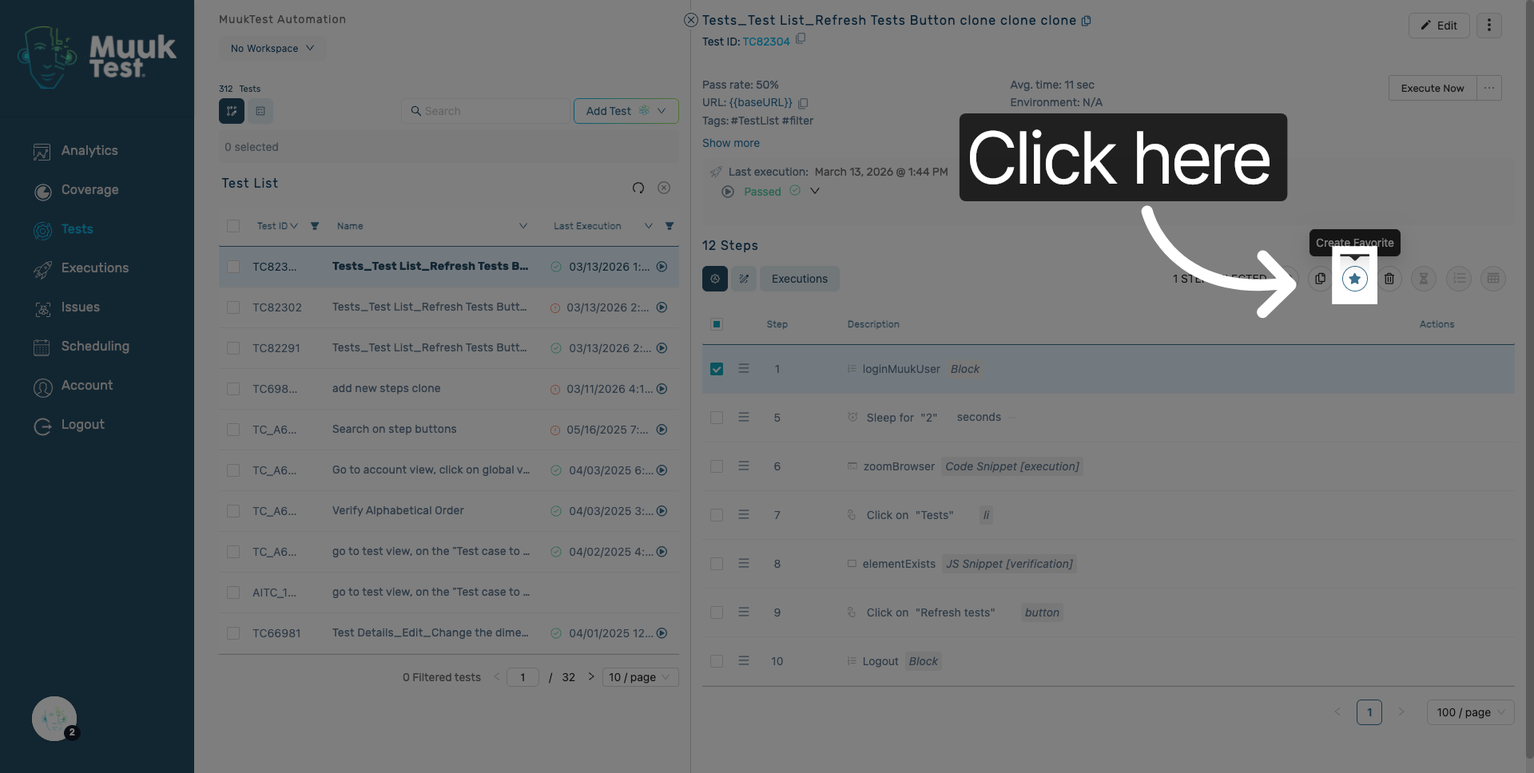Focus the test Search field
Screen dimensions: 1534x773
pyautogui.click(x=487, y=111)
